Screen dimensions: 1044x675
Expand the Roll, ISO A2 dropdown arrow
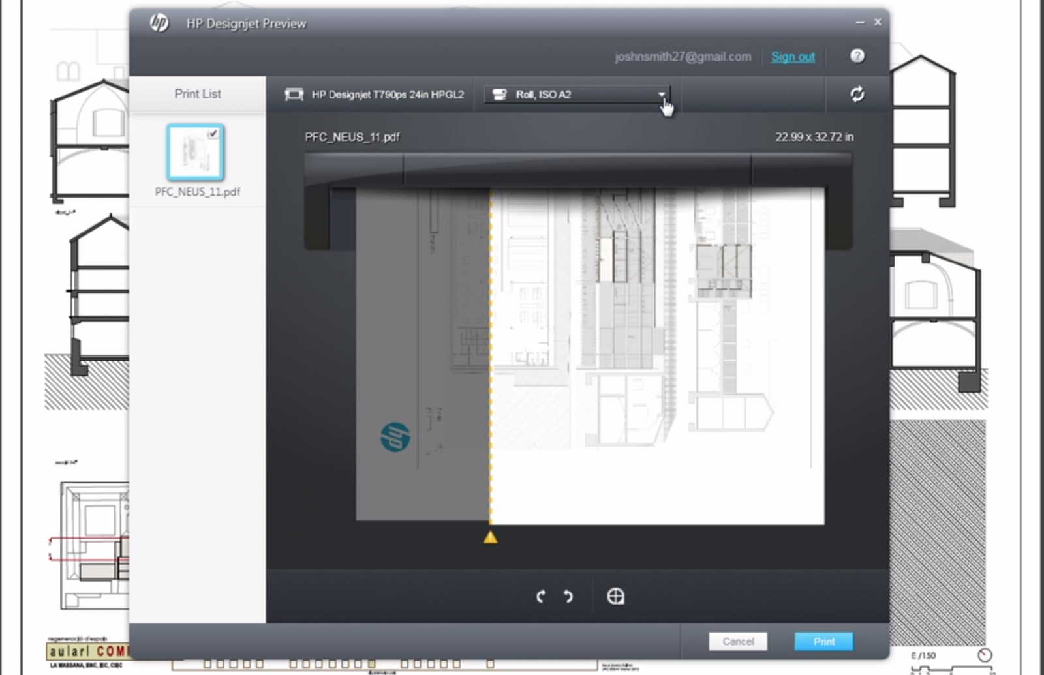(x=662, y=95)
